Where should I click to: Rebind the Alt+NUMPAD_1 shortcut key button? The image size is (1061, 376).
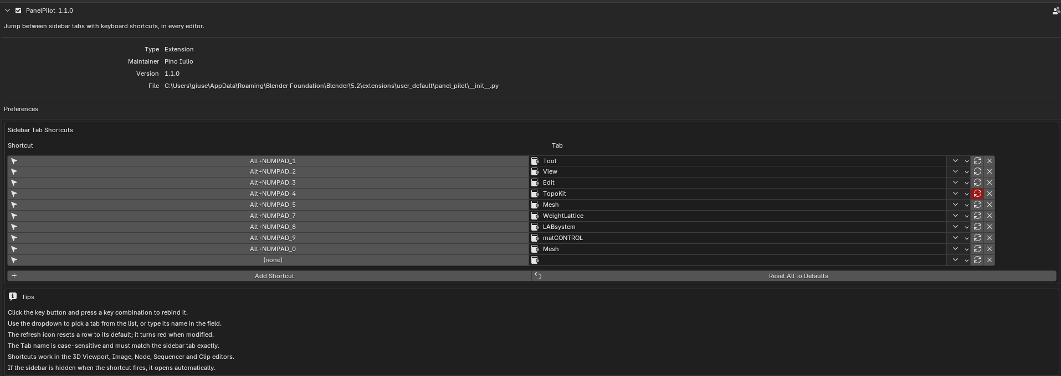pos(268,161)
